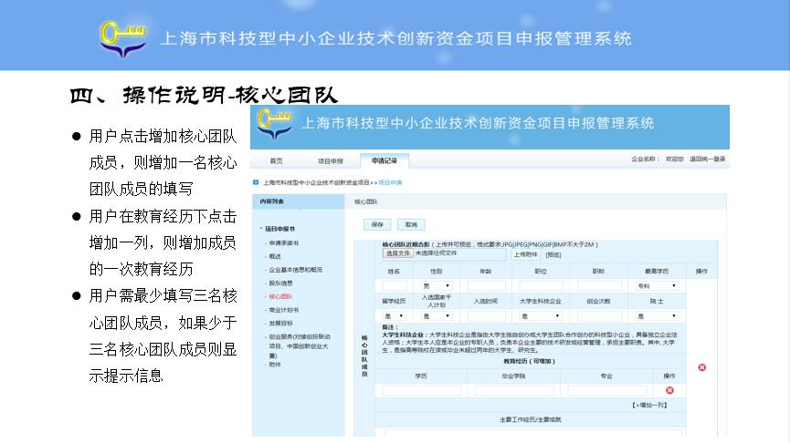
Task: Open the 大学生科技企业 (student tech enterprise) dropdown
Action: 541,316
